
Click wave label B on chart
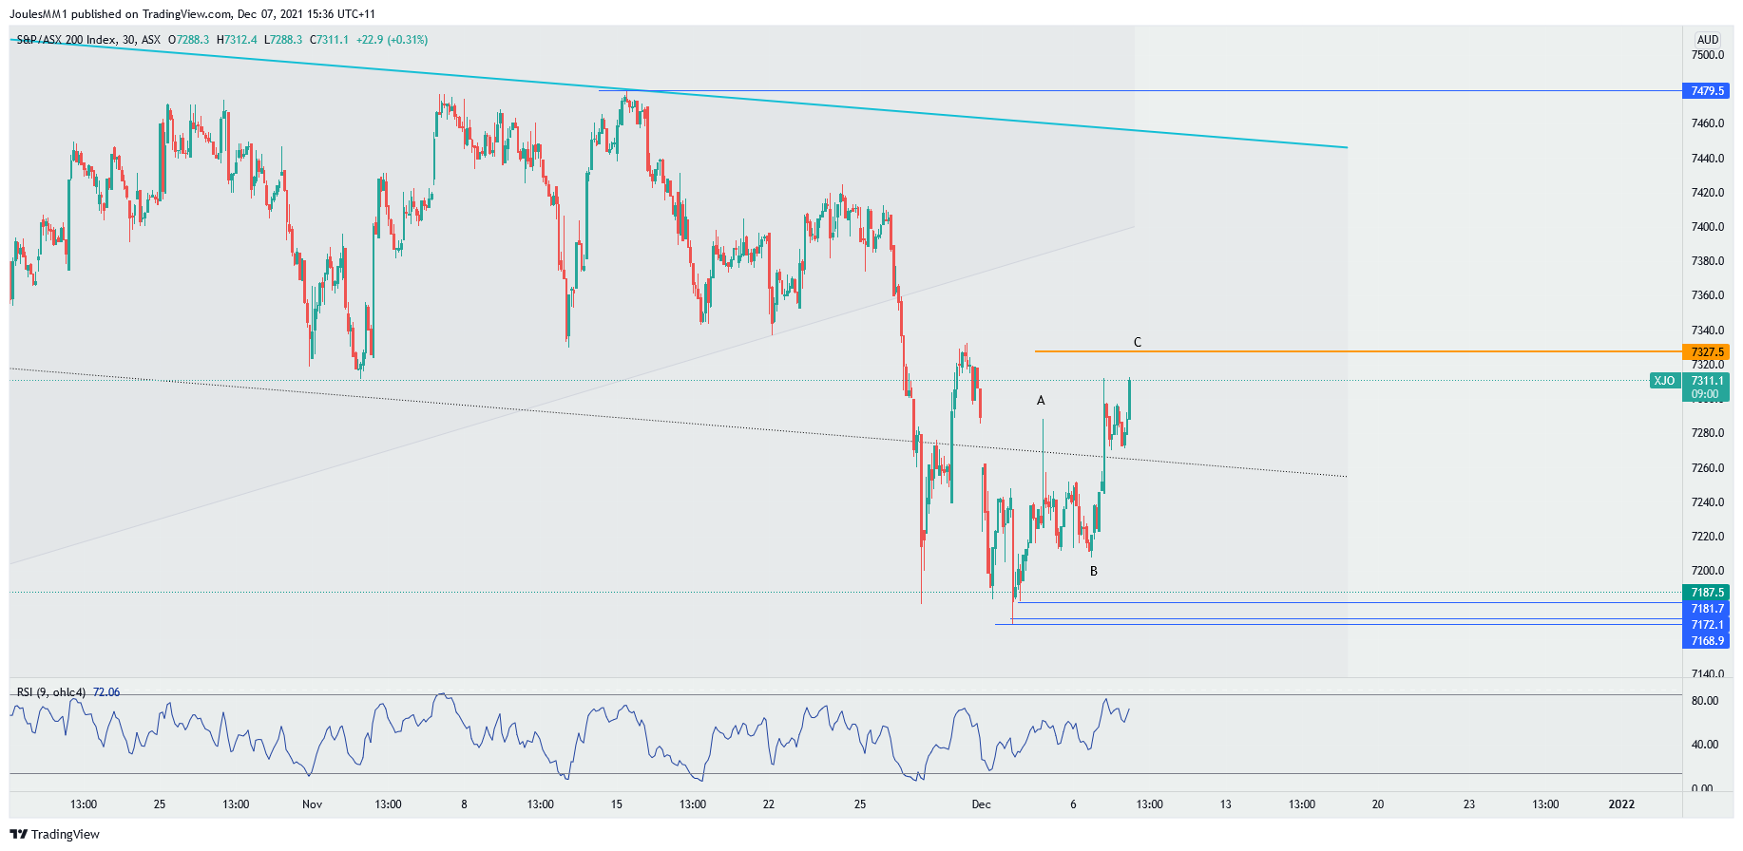pos(1094,572)
